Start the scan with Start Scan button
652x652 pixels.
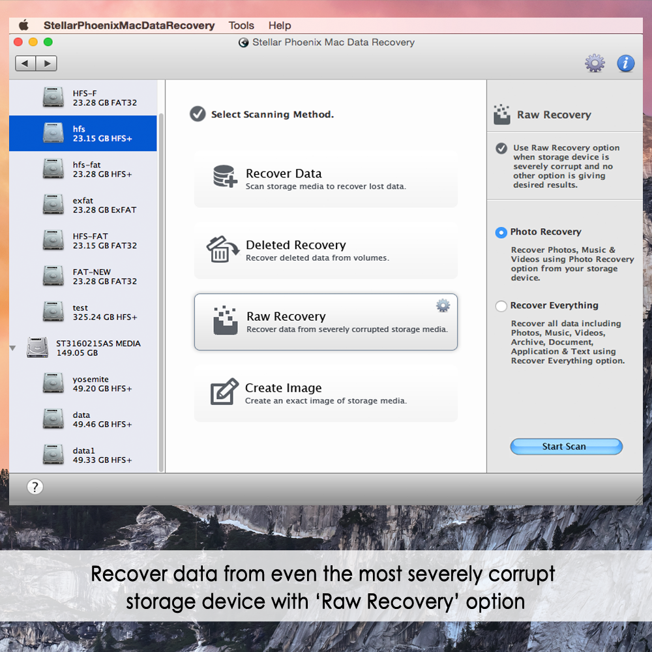[567, 447]
